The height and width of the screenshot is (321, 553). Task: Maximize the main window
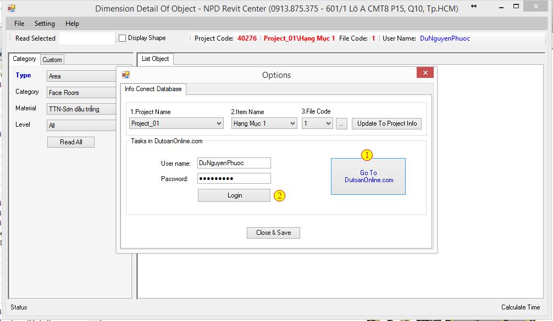516,7
